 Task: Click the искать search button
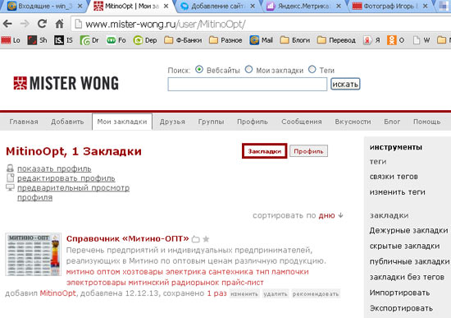tap(345, 84)
